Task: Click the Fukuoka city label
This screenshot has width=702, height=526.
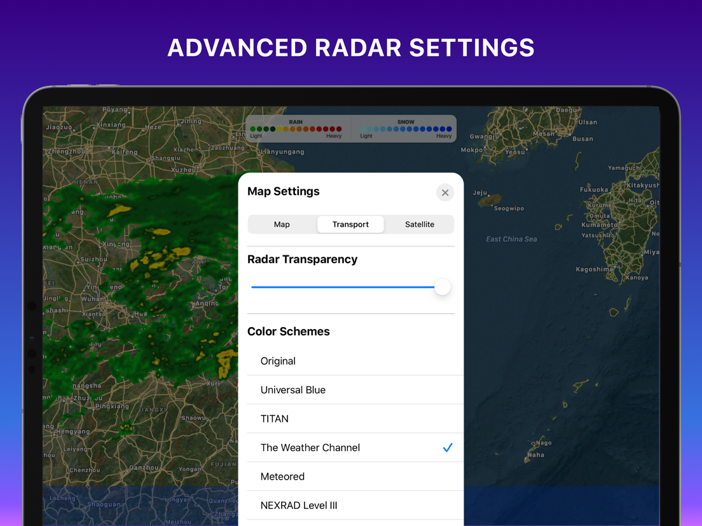Action: [x=594, y=190]
